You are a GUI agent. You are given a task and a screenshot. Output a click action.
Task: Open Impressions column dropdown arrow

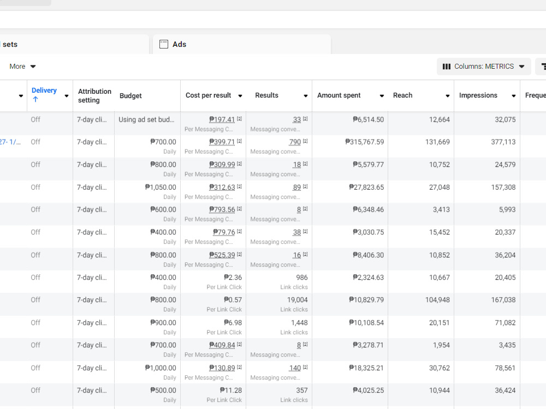(x=514, y=96)
